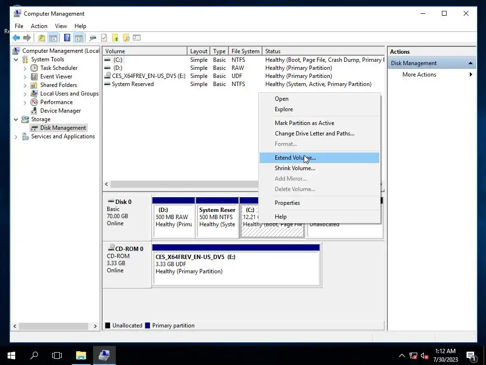Expand the Event Viewer node

[25, 77]
